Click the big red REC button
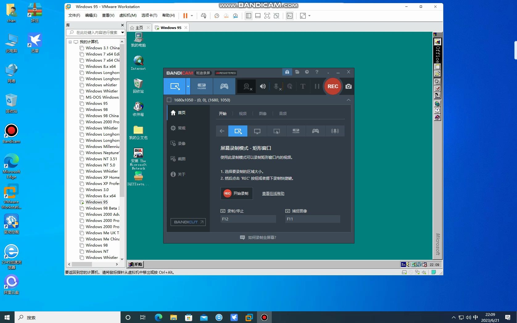Viewport: 517px width, 323px height. point(333,86)
